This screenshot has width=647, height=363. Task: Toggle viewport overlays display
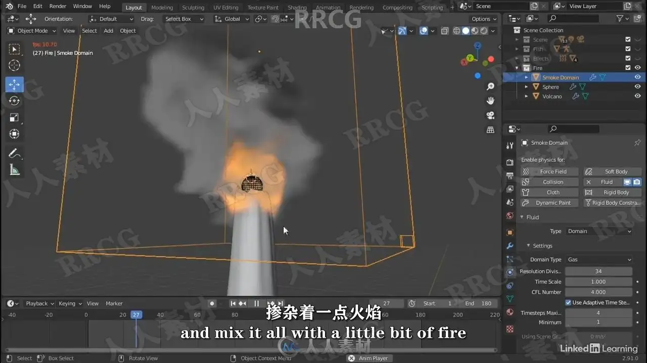pos(424,31)
